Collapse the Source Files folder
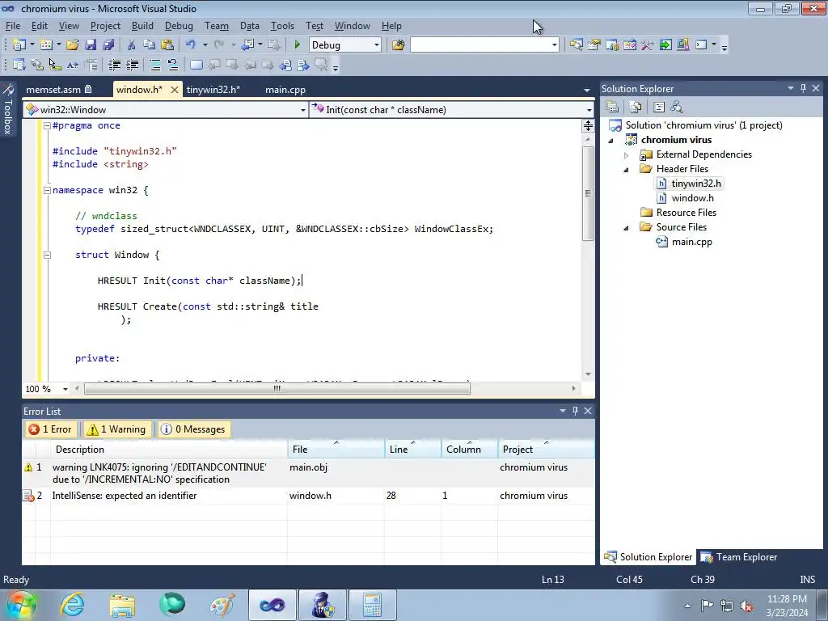Screen dimensions: 828x621 point(627,227)
